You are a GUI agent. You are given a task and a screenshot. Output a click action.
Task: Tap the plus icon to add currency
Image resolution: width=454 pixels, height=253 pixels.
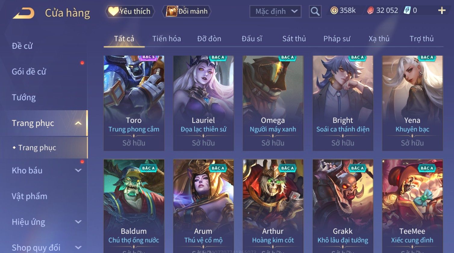(x=442, y=11)
